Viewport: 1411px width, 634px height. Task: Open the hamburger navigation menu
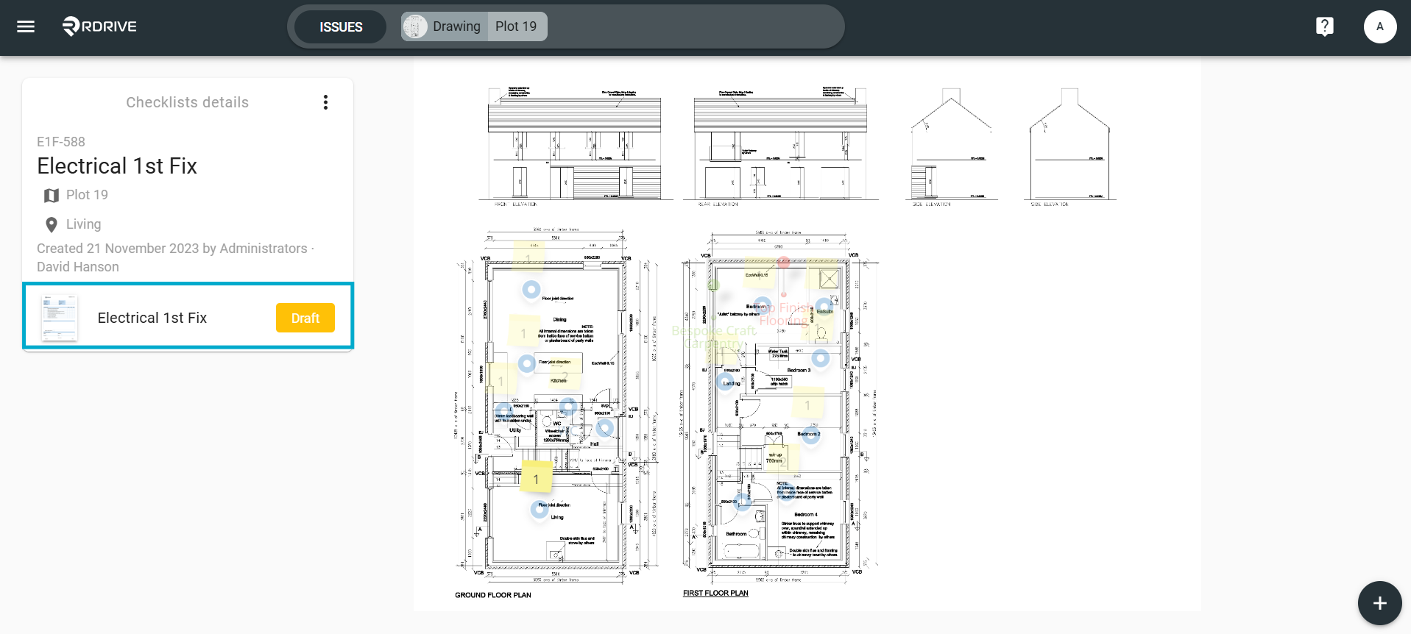point(26,26)
